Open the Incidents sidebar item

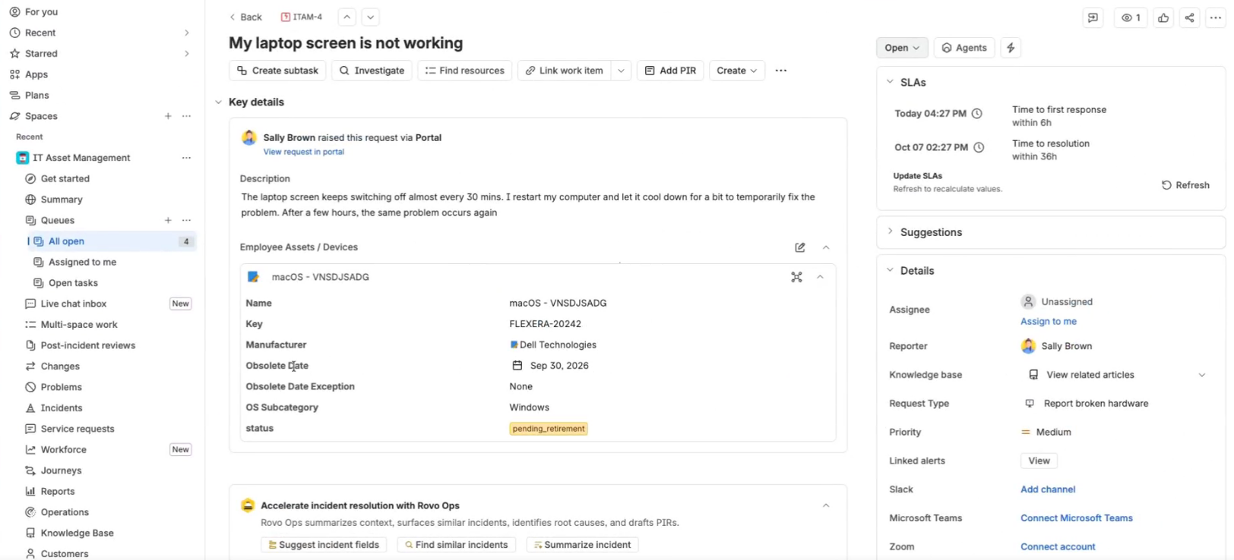click(62, 408)
